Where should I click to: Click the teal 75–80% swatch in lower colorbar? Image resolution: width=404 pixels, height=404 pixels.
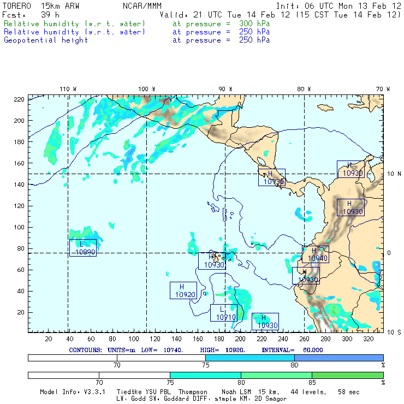(205, 375)
